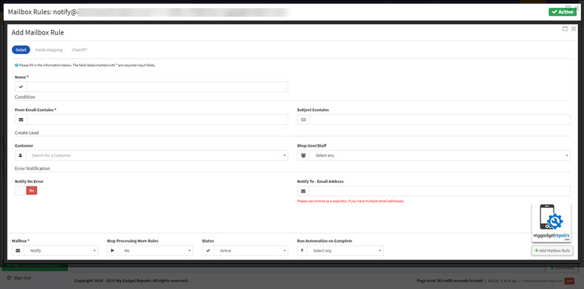Toggle the Notify On Error switch

26,190
